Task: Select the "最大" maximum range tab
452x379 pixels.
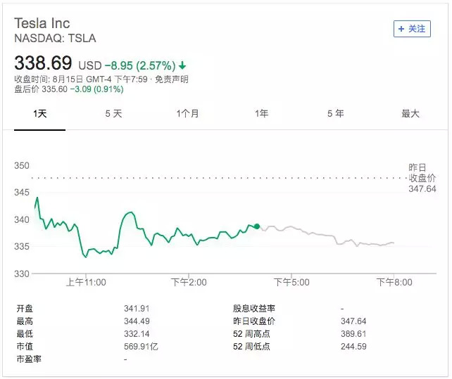Action: (x=410, y=113)
